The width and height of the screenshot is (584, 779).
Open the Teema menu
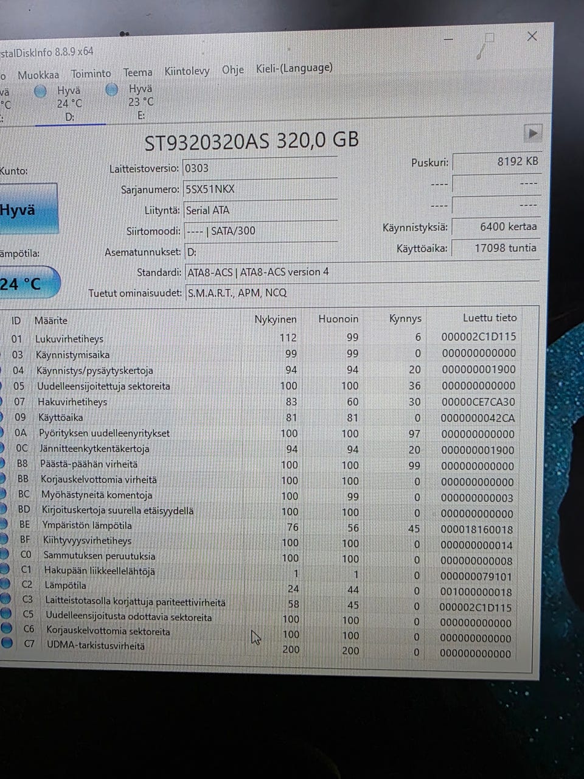pyautogui.click(x=137, y=72)
